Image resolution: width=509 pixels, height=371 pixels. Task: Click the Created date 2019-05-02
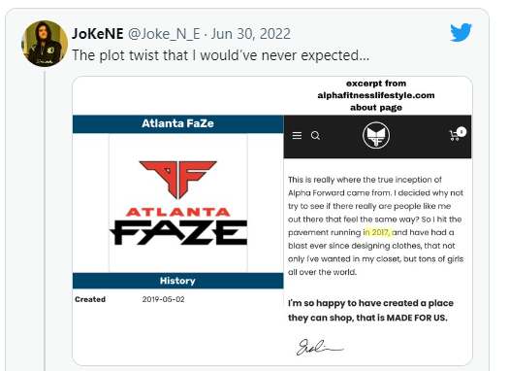pyautogui.click(x=163, y=299)
